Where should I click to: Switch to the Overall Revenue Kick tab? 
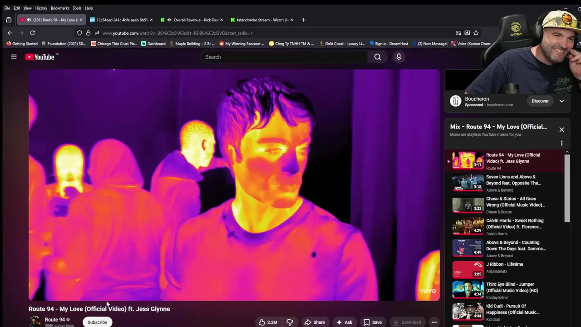click(191, 20)
